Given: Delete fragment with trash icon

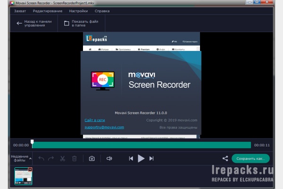Looking at the screenshot, I should [x=75, y=159].
